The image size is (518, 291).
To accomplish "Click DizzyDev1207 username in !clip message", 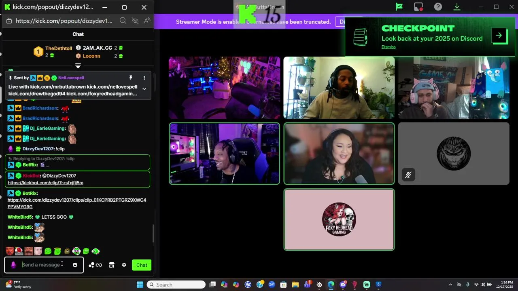I will coord(38,149).
